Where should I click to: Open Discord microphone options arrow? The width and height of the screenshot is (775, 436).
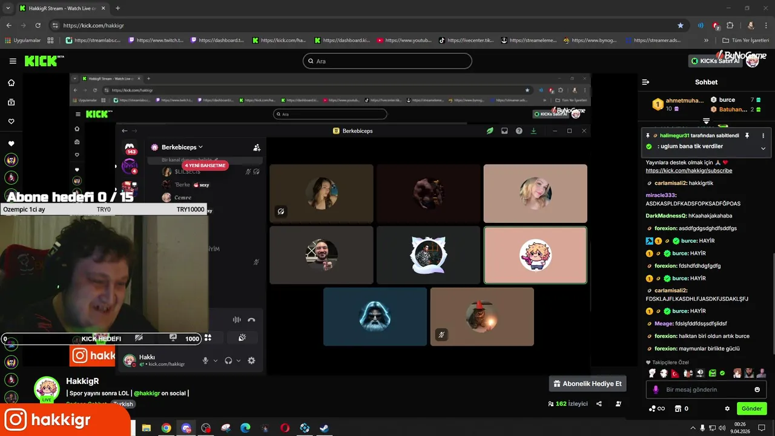click(x=216, y=360)
